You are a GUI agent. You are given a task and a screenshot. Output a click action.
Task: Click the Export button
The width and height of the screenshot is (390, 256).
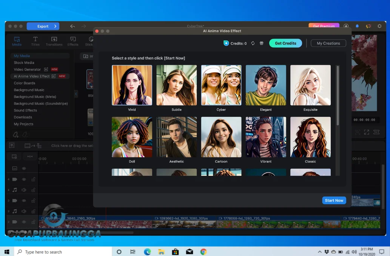(x=43, y=26)
